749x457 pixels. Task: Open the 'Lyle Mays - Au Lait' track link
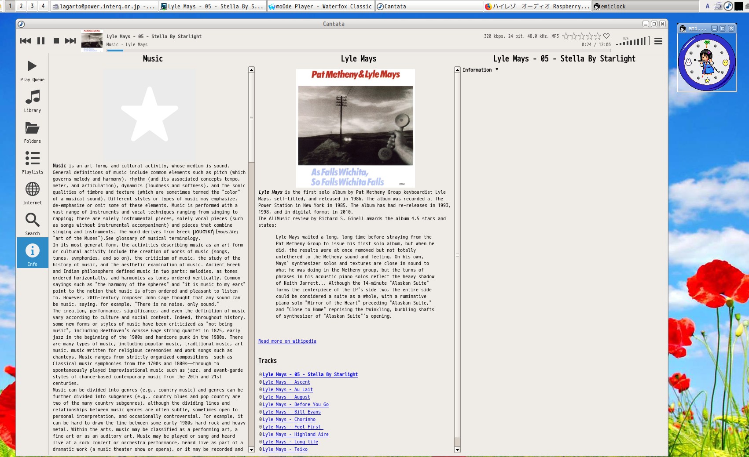[x=287, y=390]
